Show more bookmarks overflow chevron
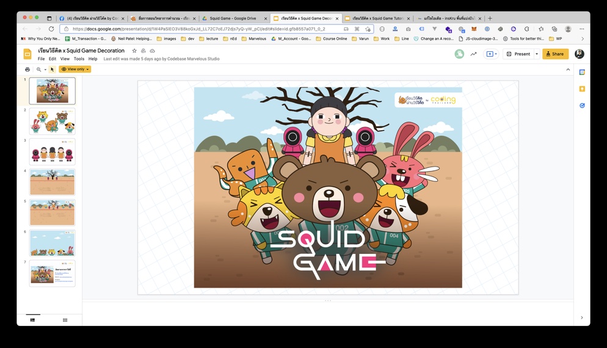The width and height of the screenshot is (607, 348). coord(582,38)
